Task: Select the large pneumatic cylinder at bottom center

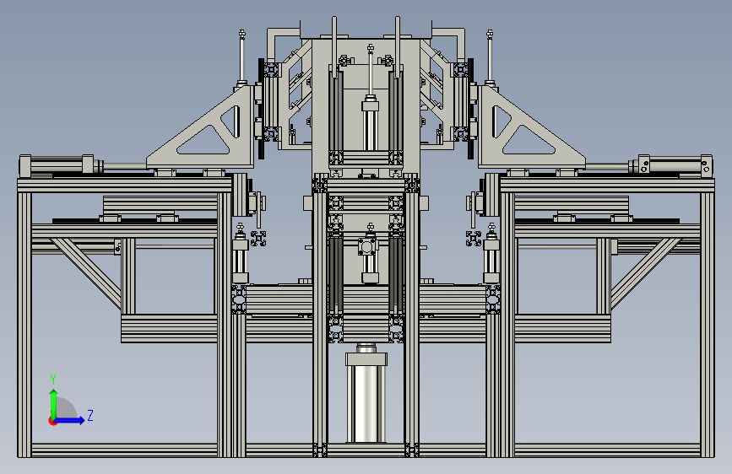Action: click(366, 396)
